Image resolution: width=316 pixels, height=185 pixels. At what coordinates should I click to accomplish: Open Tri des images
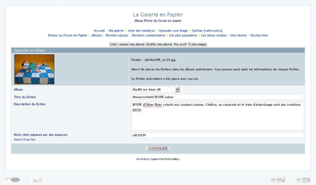coord(197,44)
